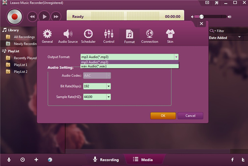
Task: Click the horizontal scrollbar below the media list
Action: tap(147, 151)
